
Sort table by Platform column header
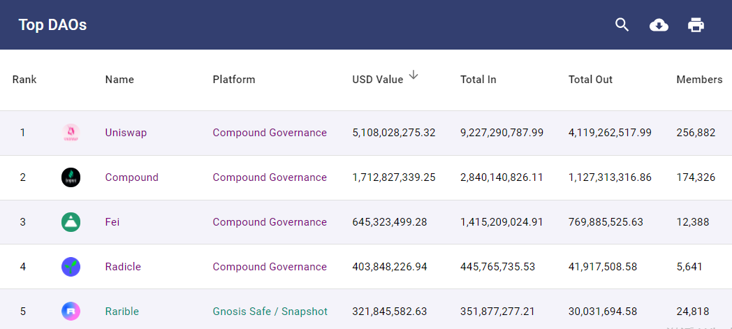click(x=234, y=80)
